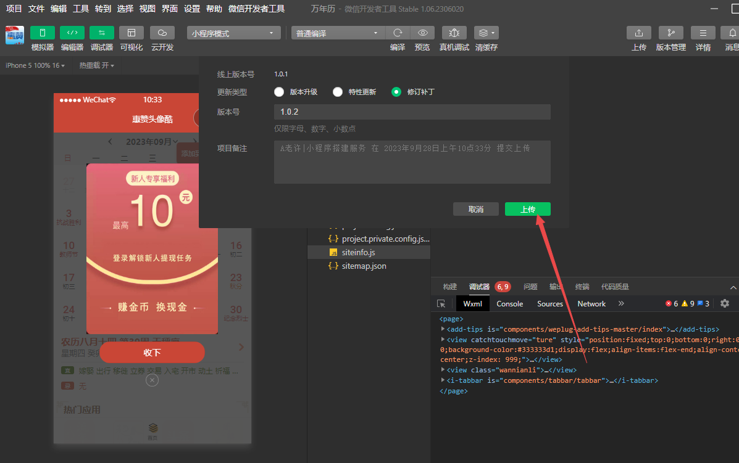Expand the wannianli view node

click(443, 370)
